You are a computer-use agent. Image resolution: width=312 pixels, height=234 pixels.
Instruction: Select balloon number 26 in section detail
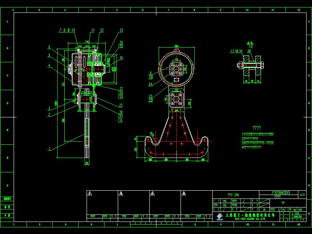tap(249, 51)
